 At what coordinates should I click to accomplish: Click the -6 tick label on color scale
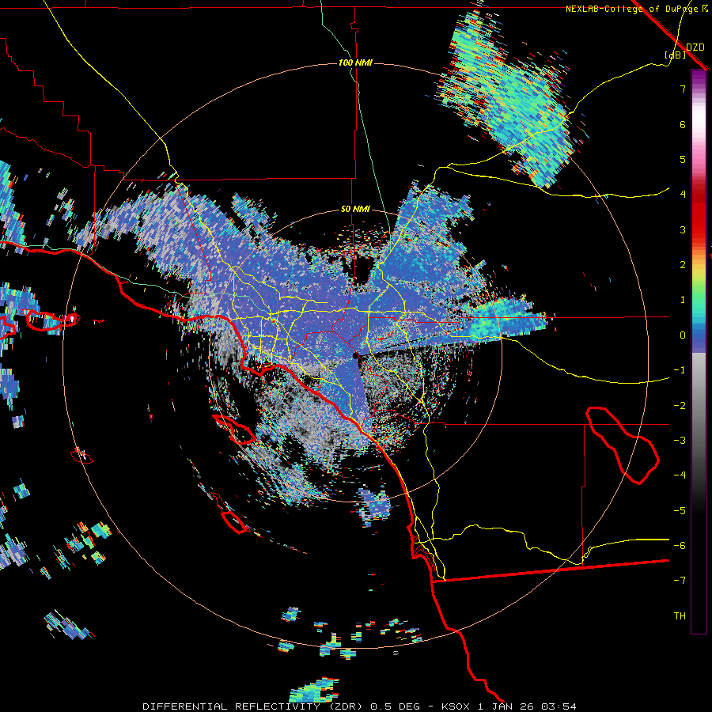[680, 546]
